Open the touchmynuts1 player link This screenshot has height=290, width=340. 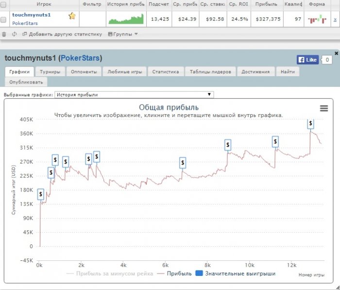point(31,15)
